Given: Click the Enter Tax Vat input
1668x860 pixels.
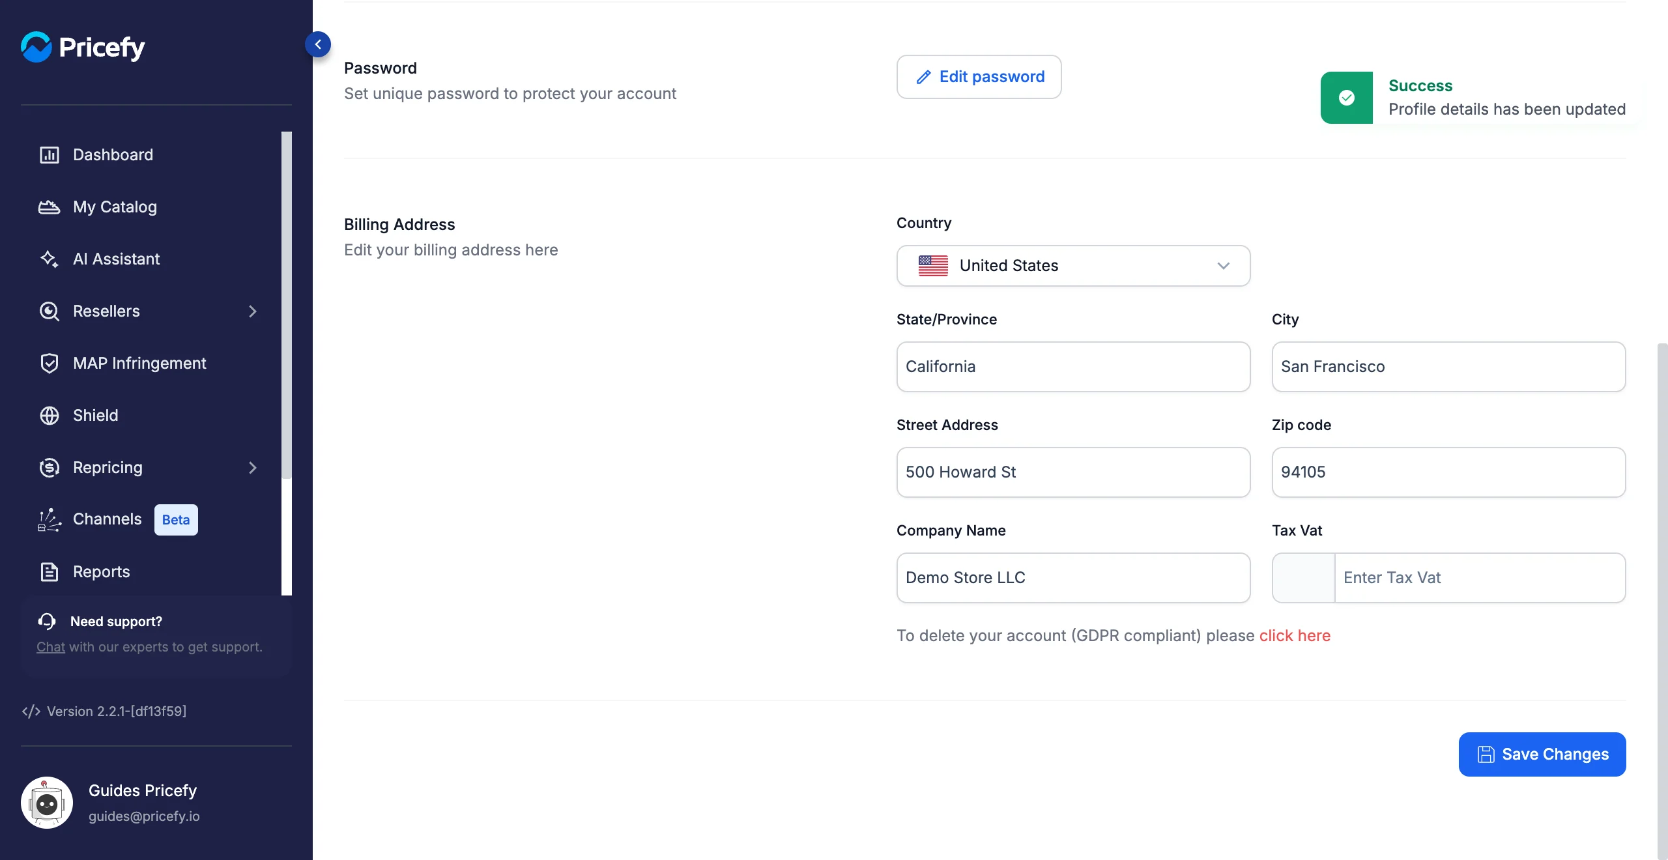Looking at the screenshot, I should pos(1480,578).
